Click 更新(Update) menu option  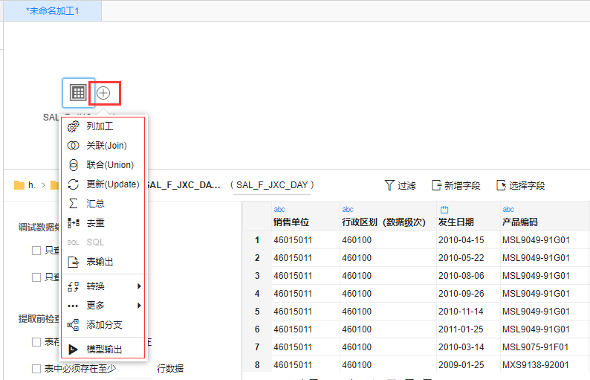(112, 184)
